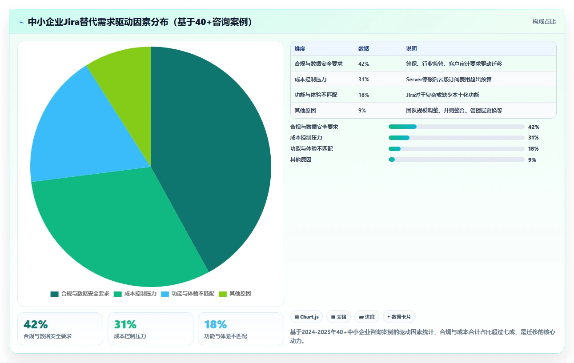This screenshot has width=574, height=363.
Task: Click the 构成占比 label in header
Action: 544,21
